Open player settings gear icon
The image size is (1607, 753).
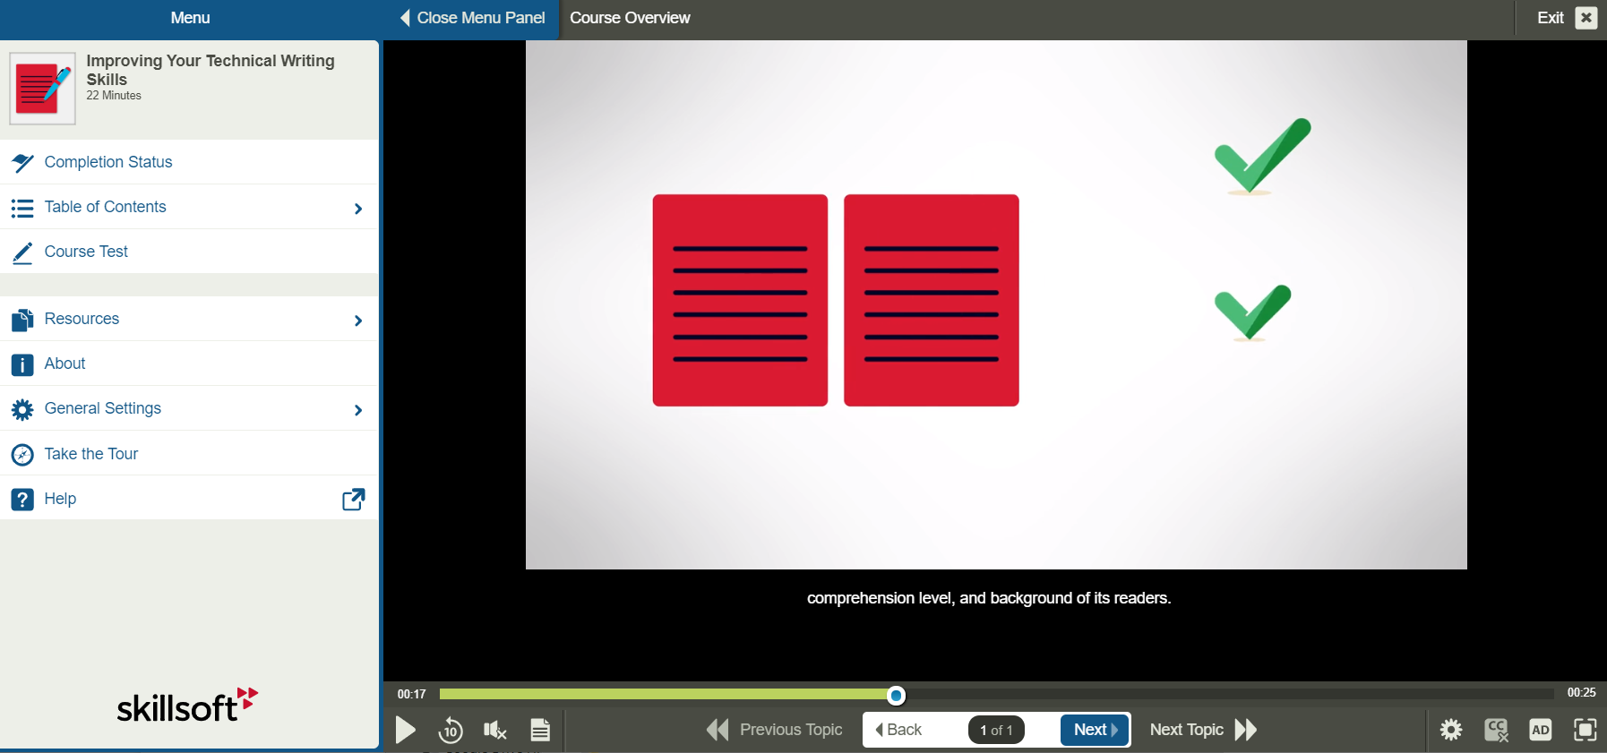tap(1451, 730)
